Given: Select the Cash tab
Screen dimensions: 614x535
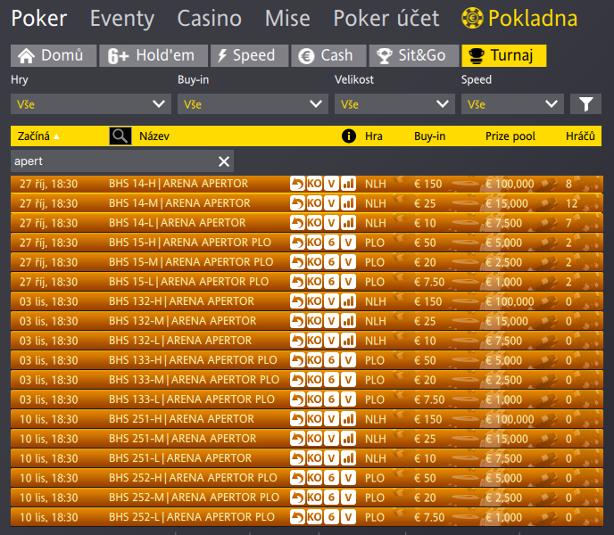Looking at the screenshot, I should click(328, 55).
